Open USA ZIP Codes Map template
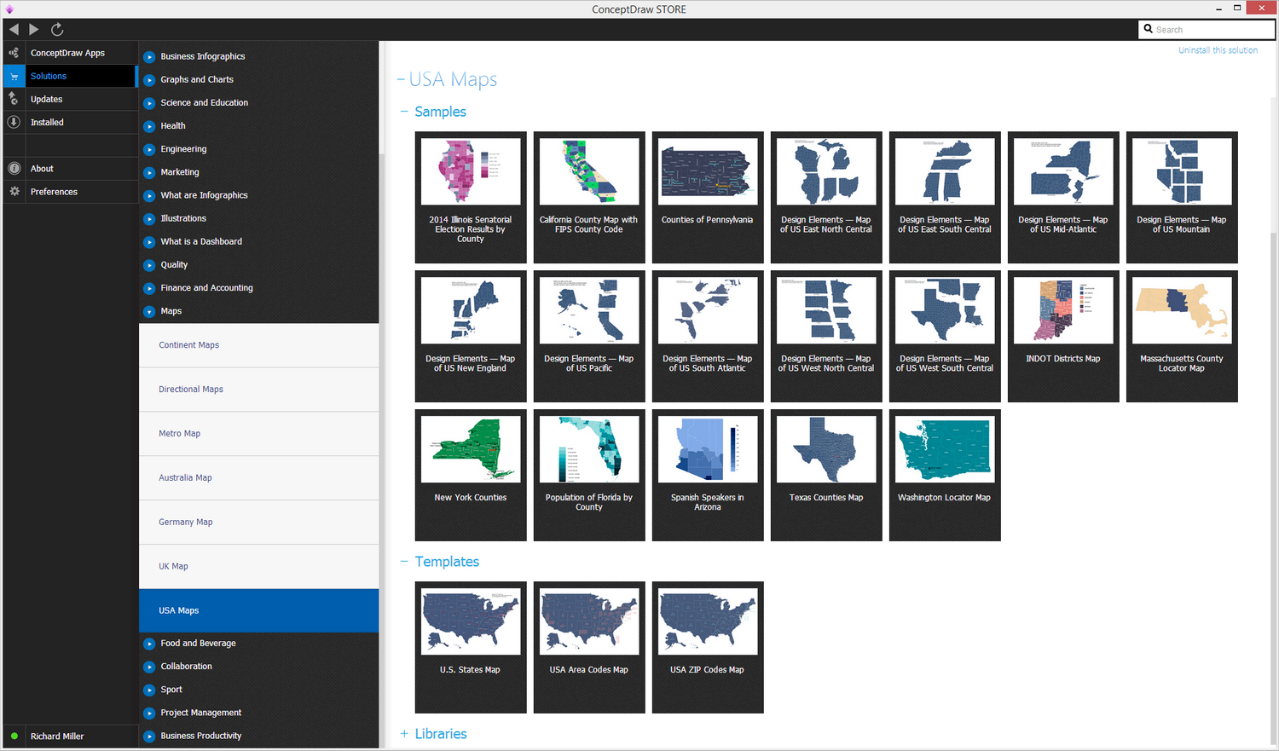 [708, 647]
